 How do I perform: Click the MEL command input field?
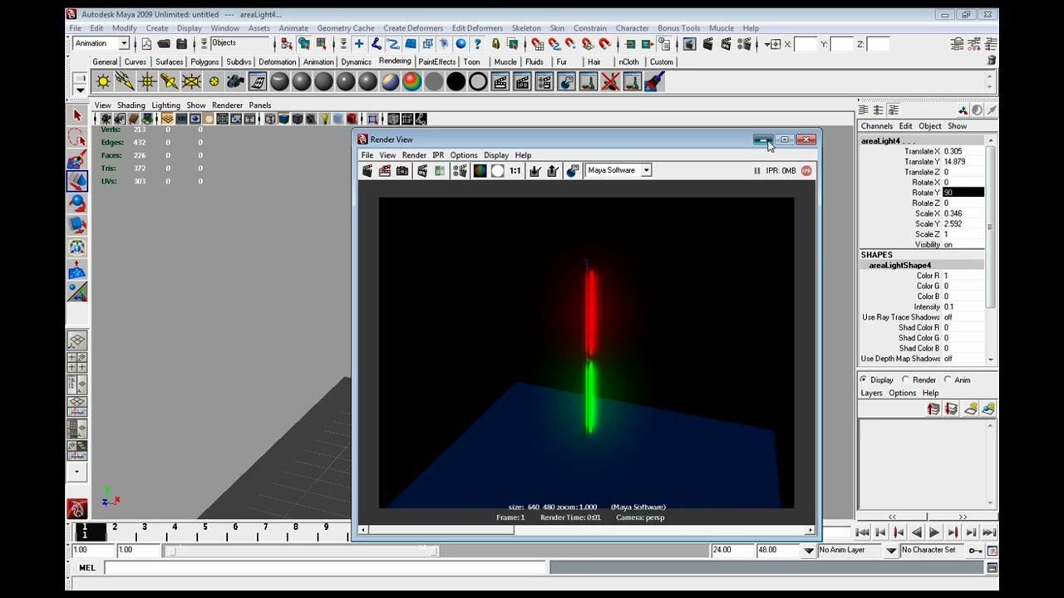click(x=325, y=568)
